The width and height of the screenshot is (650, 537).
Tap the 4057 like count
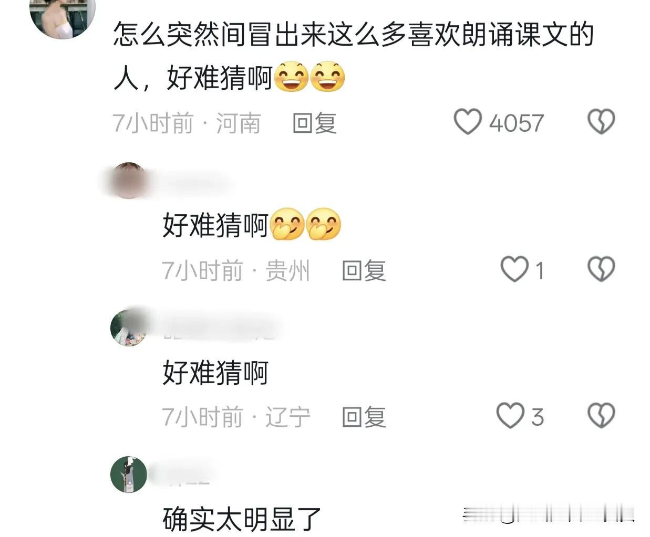point(516,123)
